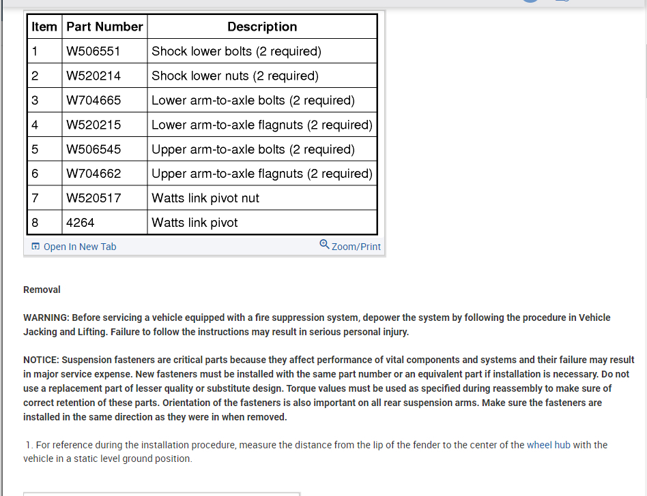
Task: Click the W520517 pivot nut number
Action: (x=94, y=198)
